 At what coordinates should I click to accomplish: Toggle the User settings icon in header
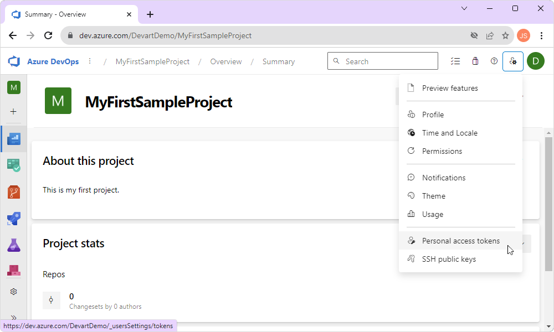(512, 61)
